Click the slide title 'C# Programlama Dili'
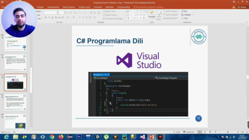The height and width of the screenshot is (140, 249). (110, 41)
